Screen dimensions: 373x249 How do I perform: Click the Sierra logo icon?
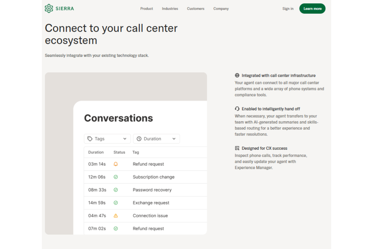(49, 8)
